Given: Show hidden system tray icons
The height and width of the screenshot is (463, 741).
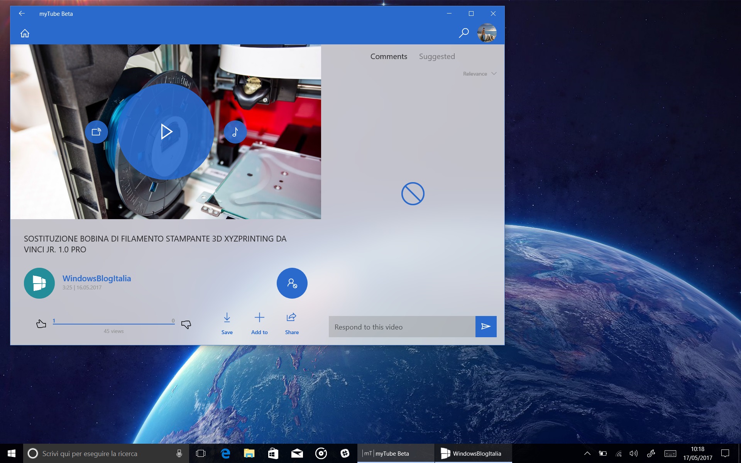Looking at the screenshot, I should pos(587,453).
